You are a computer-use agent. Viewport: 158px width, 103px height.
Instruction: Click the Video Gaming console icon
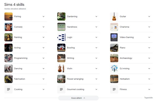[114, 37]
